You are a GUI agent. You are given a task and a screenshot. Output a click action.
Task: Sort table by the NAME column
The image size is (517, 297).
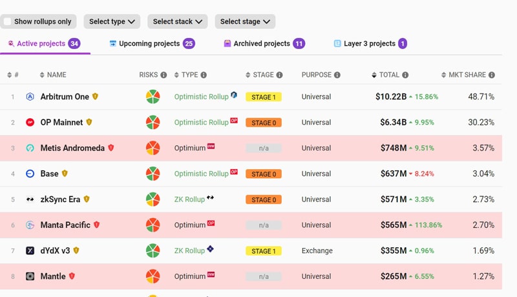(x=53, y=75)
